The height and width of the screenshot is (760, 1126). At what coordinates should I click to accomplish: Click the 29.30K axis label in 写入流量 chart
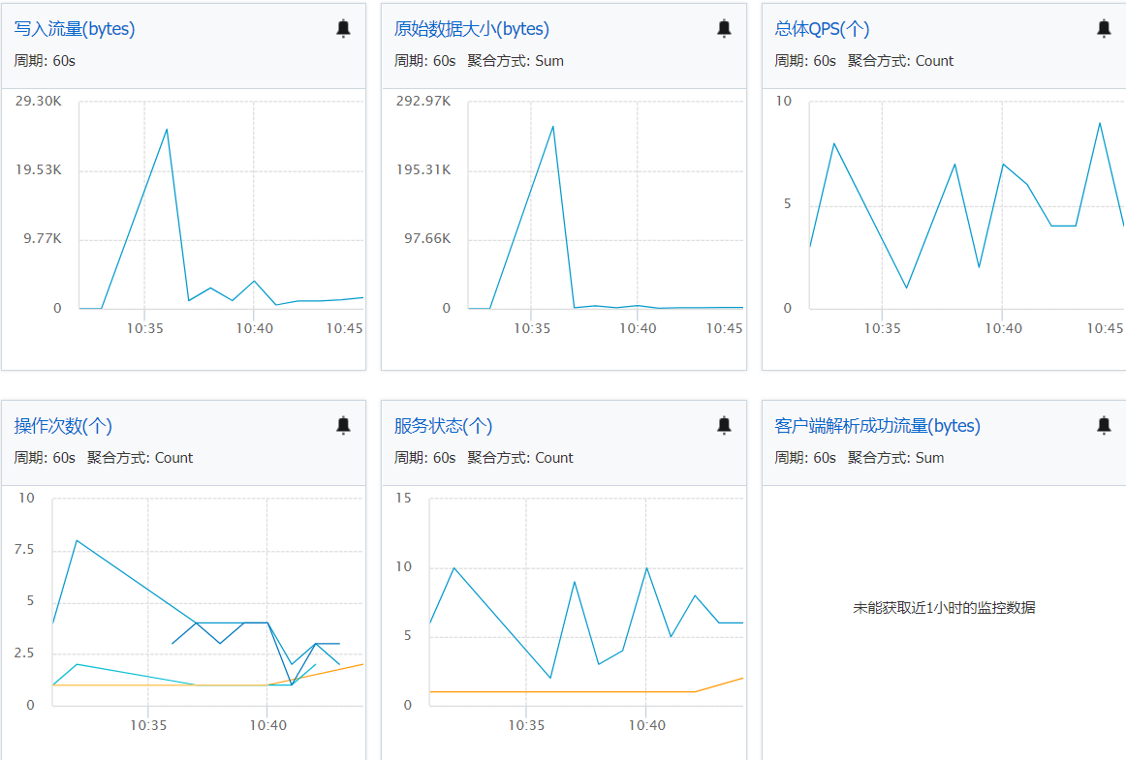38,101
